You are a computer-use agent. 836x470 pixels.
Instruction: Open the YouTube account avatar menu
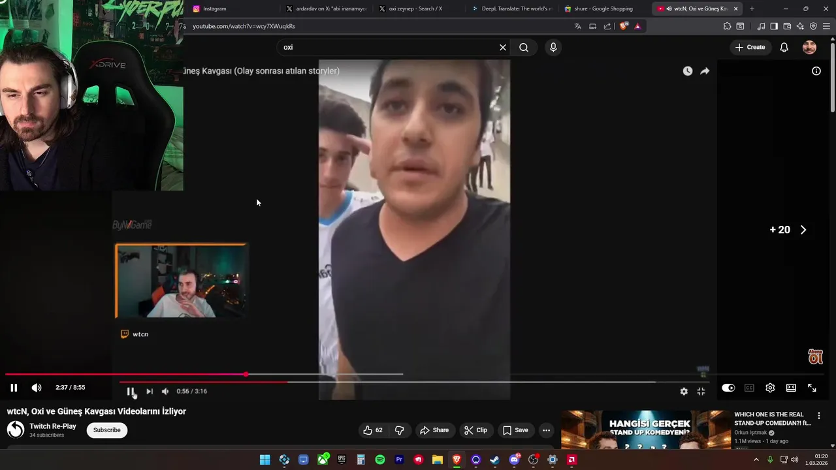pos(809,47)
